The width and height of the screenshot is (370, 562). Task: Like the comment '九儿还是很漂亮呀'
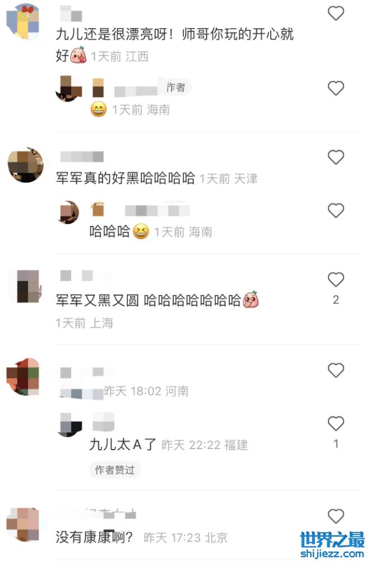point(336,13)
